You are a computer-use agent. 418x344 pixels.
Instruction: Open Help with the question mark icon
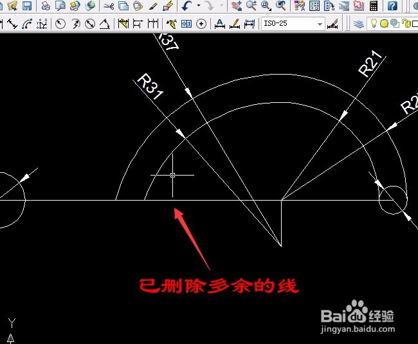click(x=392, y=5)
